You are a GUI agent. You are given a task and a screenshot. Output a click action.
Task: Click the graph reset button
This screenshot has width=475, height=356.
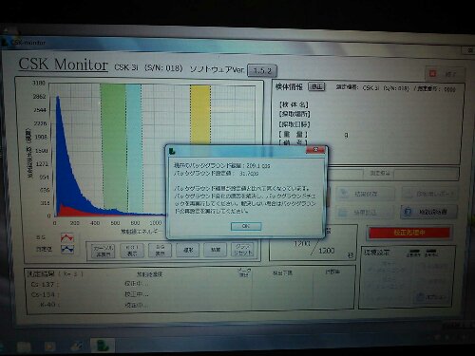tap(242, 250)
